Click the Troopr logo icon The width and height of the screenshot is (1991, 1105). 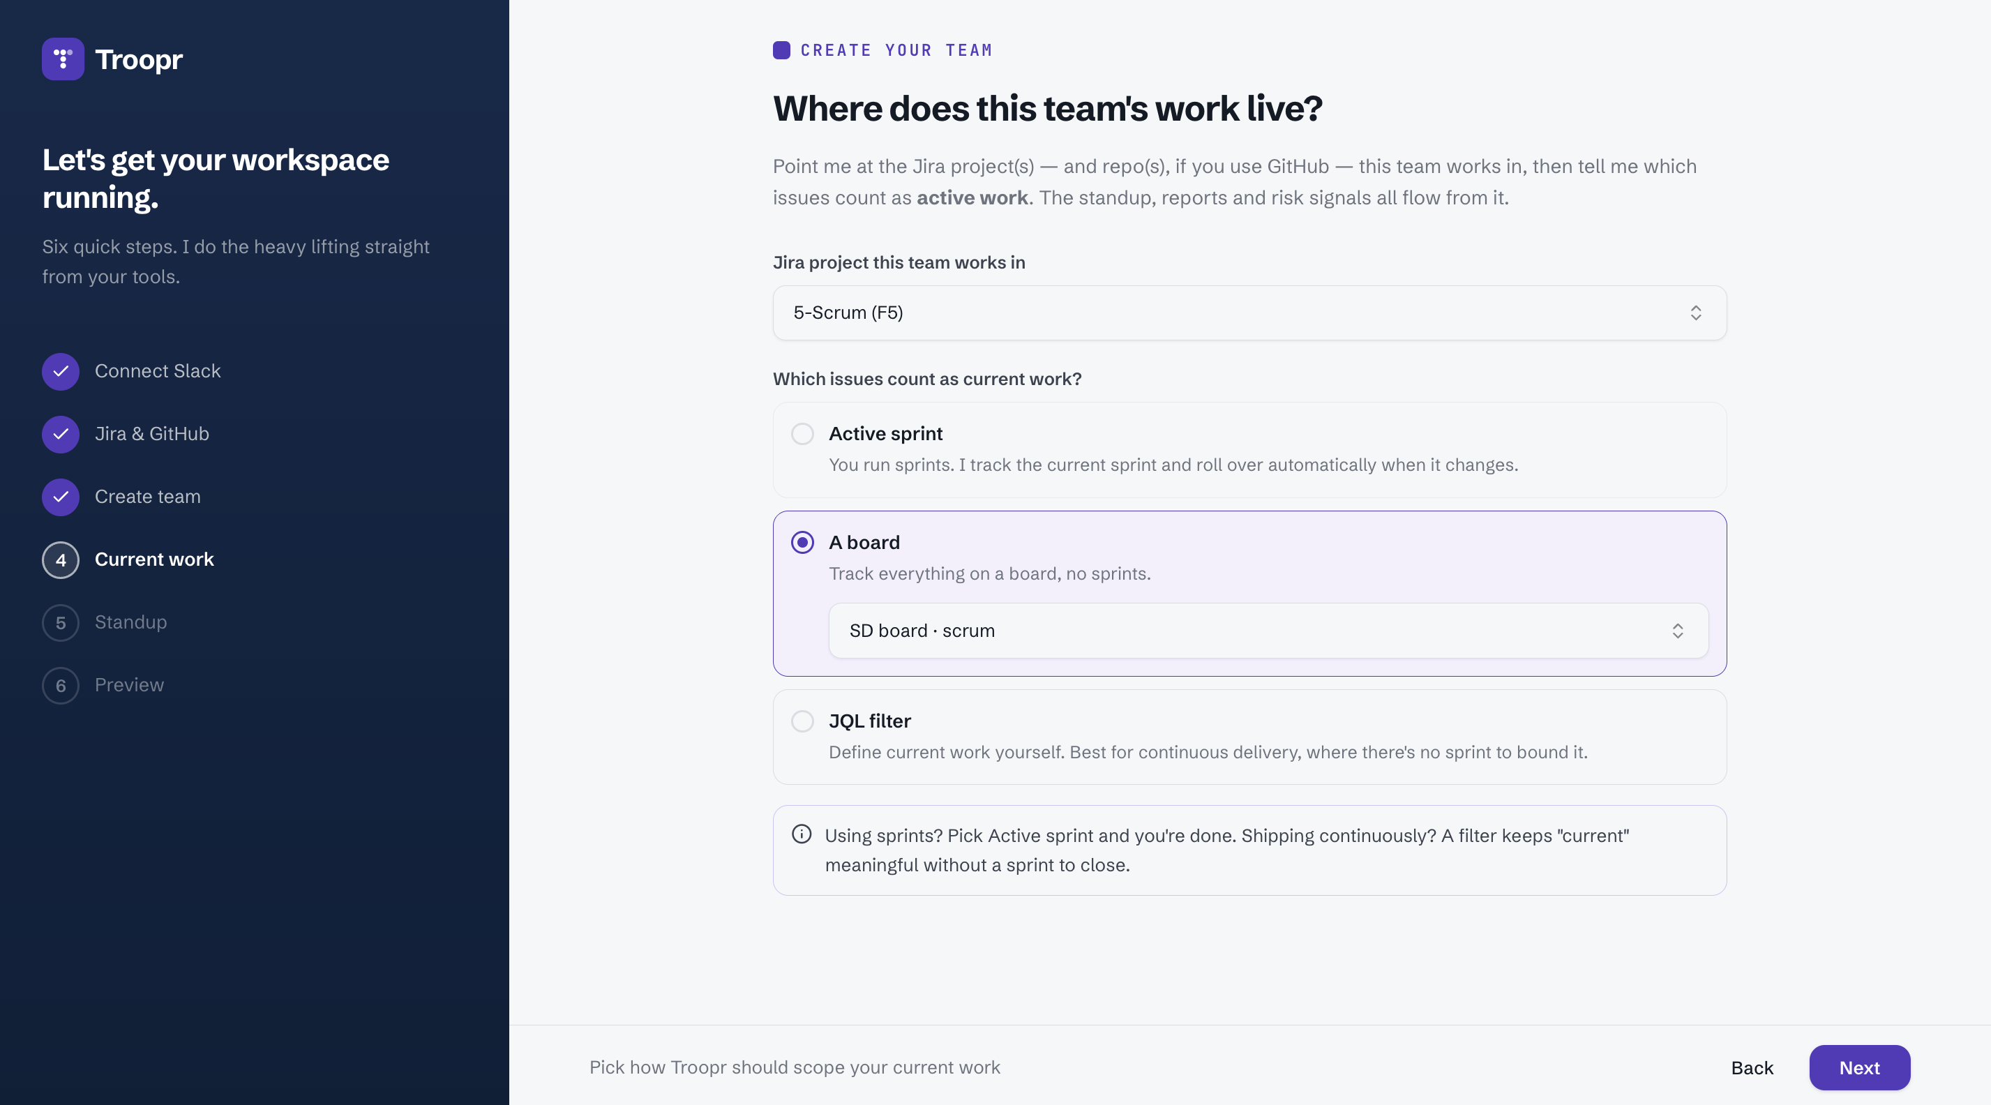[x=63, y=59]
